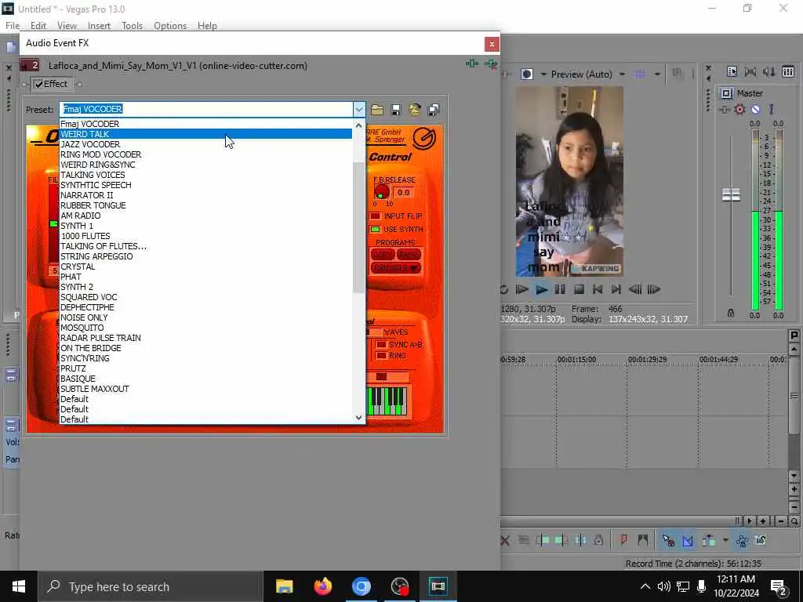Viewport: 803px width, 602px height.
Task: Click the Play button in preview
Action: point(541,289)
